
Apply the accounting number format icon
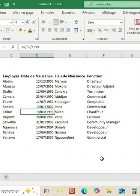[x=90, y=31]
